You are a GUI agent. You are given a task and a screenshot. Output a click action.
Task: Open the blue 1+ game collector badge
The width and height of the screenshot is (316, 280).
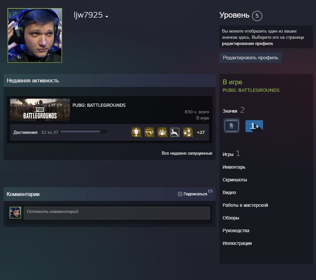[254, 126]
